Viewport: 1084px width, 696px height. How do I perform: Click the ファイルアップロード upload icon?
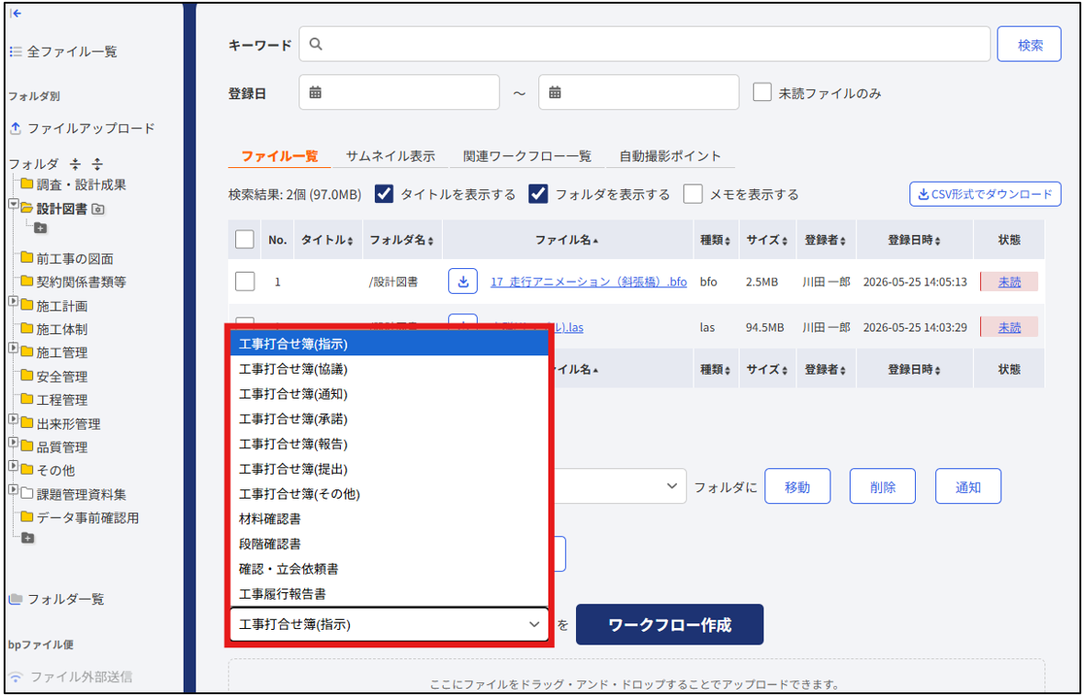click(x=16, y=128)
